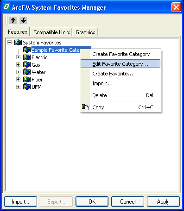Collapse the System Favorites root node

[10, 43]
